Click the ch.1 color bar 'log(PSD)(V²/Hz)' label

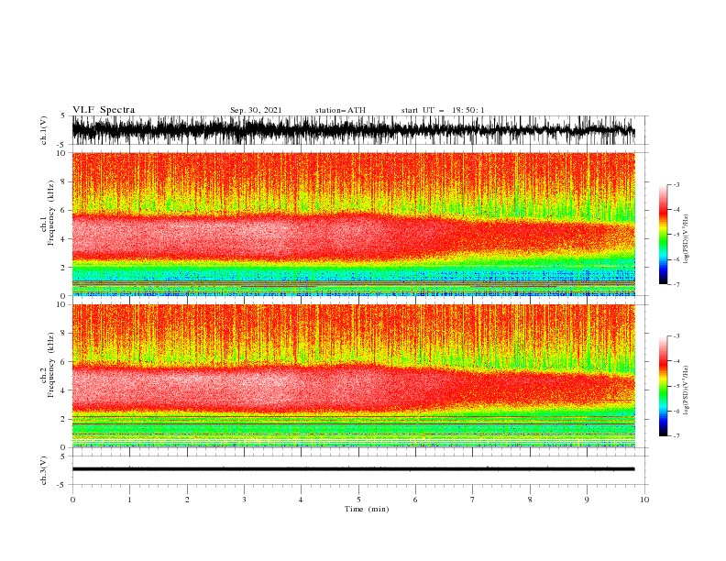point(687,239)
